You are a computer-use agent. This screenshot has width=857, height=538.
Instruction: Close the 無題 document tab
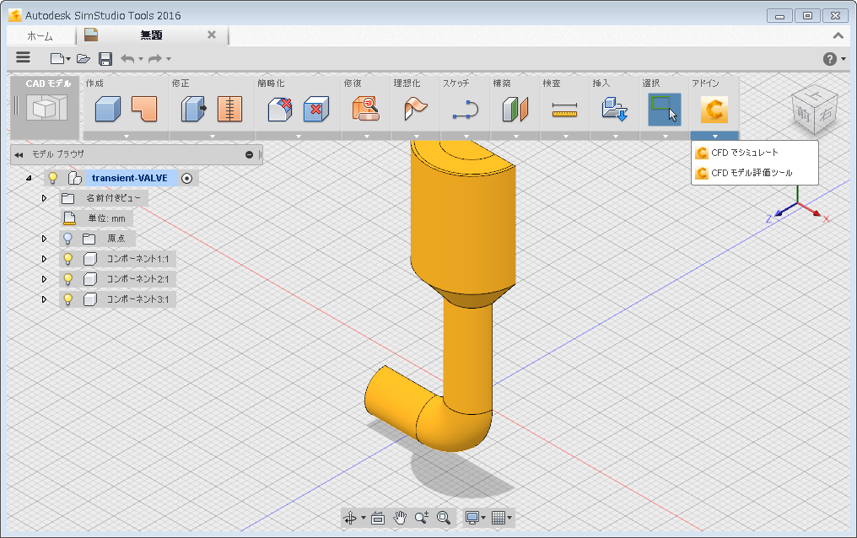(212, 35)
